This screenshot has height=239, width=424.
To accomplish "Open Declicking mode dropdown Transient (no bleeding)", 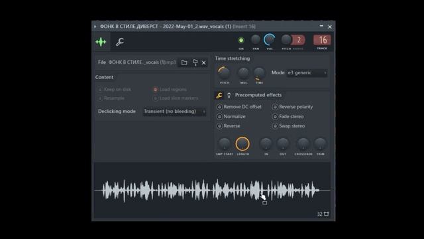I will coord(174,112).
